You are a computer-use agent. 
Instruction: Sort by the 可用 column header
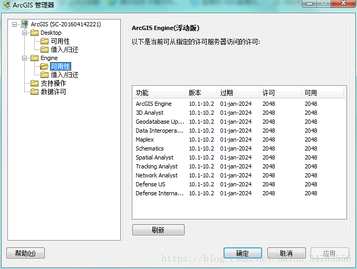[x=322, y=93]
